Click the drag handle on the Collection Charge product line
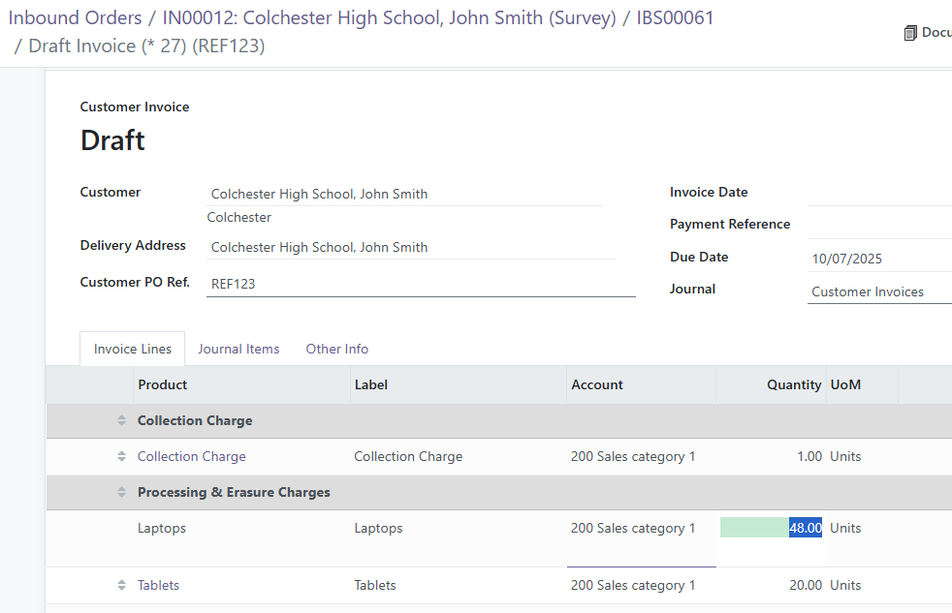952x613 pixels. coord(121,456)
